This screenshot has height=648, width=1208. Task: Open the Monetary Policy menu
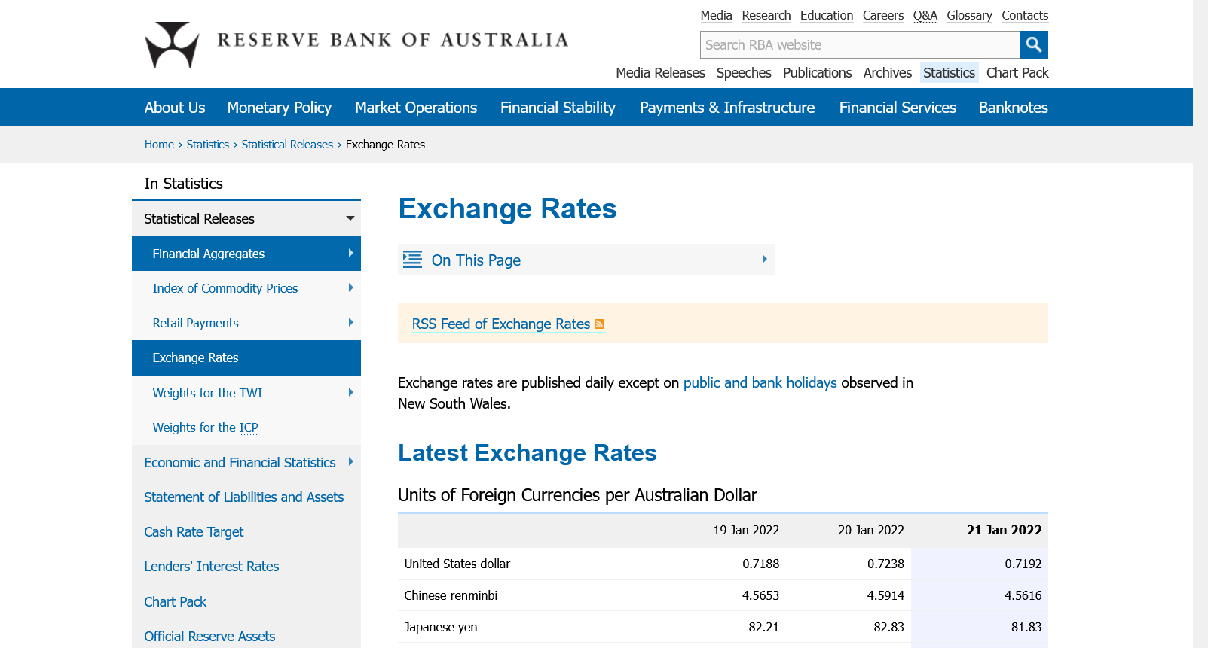coord(279,108)
